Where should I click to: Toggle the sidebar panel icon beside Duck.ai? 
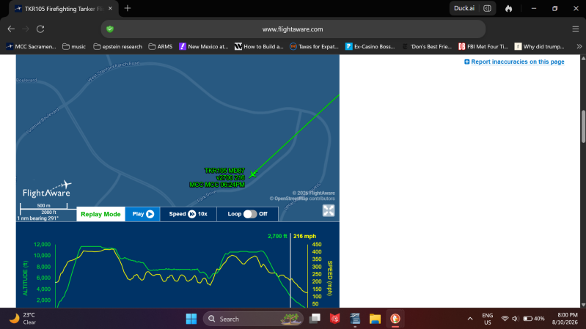(x=487, y=8)
